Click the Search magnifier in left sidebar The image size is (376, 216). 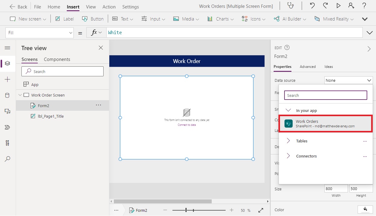8,159
